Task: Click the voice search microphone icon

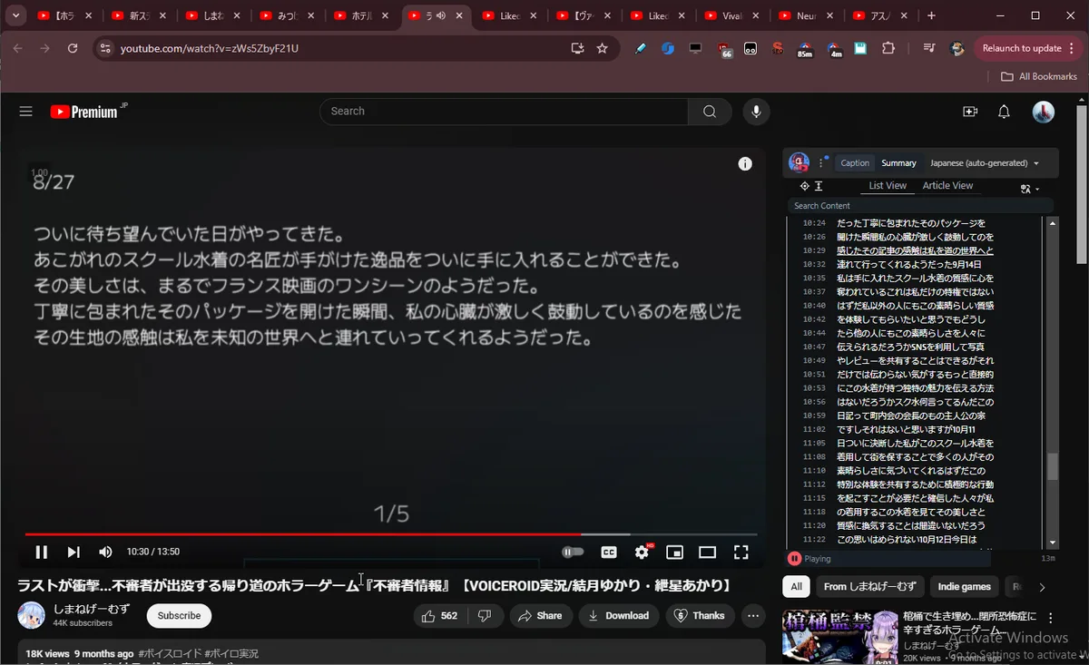Action: [755, 112]
